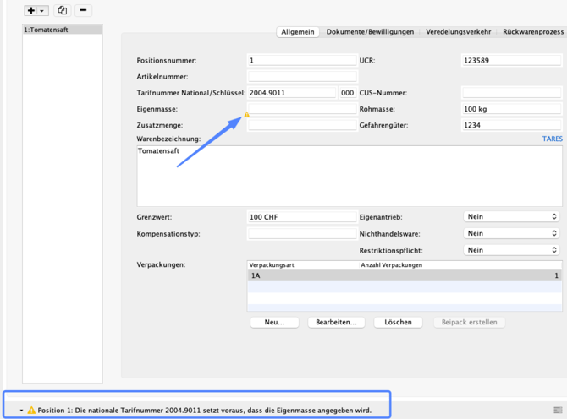Click the list icon at bottom right
Image resolution: width=567 pixels, height=419 pixels.
[x=559, y=410]
